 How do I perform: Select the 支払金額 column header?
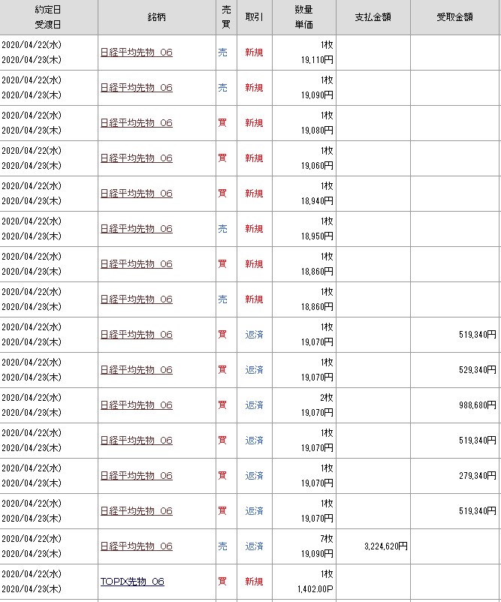(373, 17)
